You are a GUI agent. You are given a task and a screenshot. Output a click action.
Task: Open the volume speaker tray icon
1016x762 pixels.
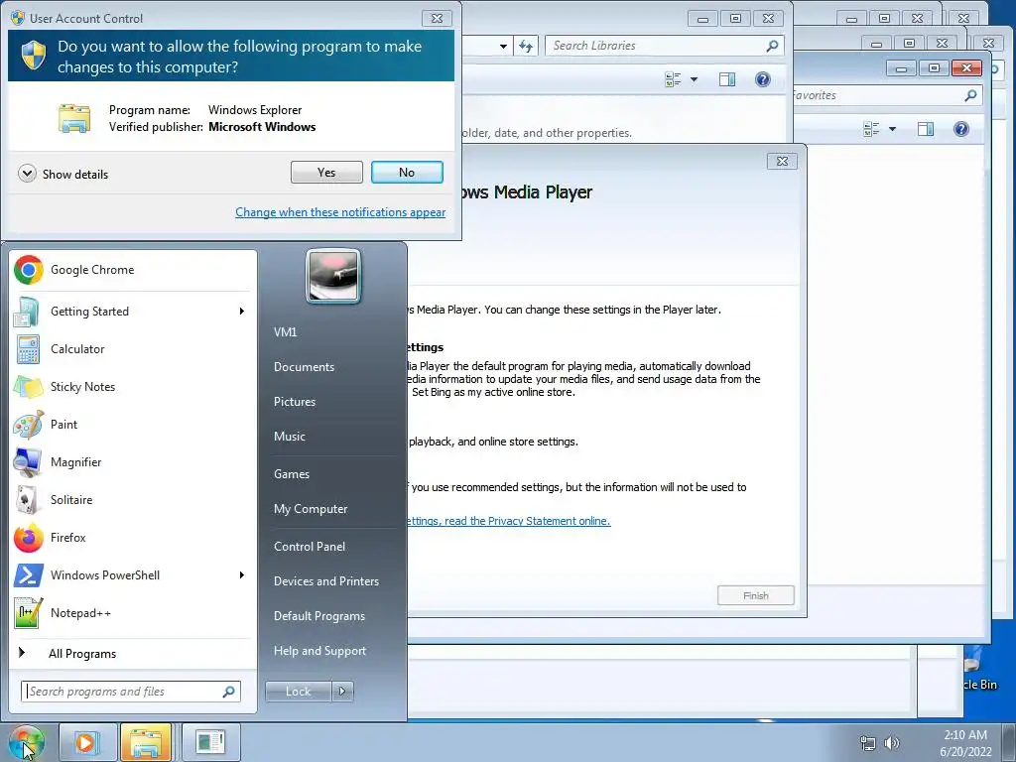(892, 743)
